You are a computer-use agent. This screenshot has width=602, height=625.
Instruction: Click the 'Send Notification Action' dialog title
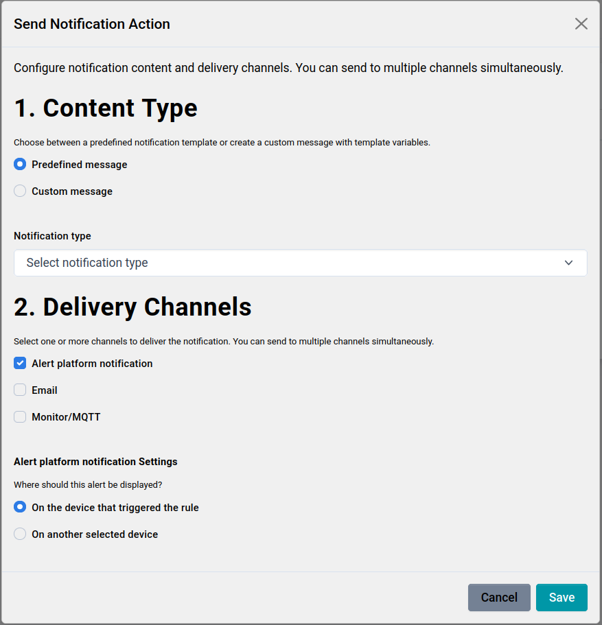point(92,24)
